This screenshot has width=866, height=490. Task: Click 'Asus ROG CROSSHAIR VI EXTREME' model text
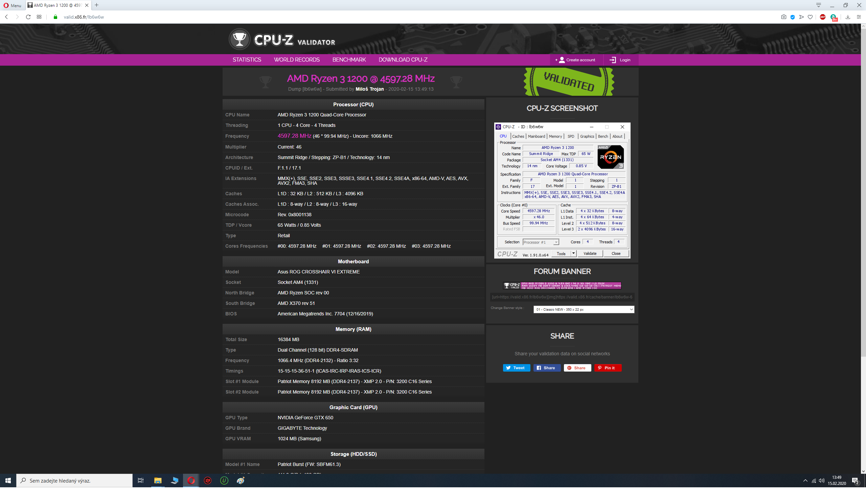[319, 272]
